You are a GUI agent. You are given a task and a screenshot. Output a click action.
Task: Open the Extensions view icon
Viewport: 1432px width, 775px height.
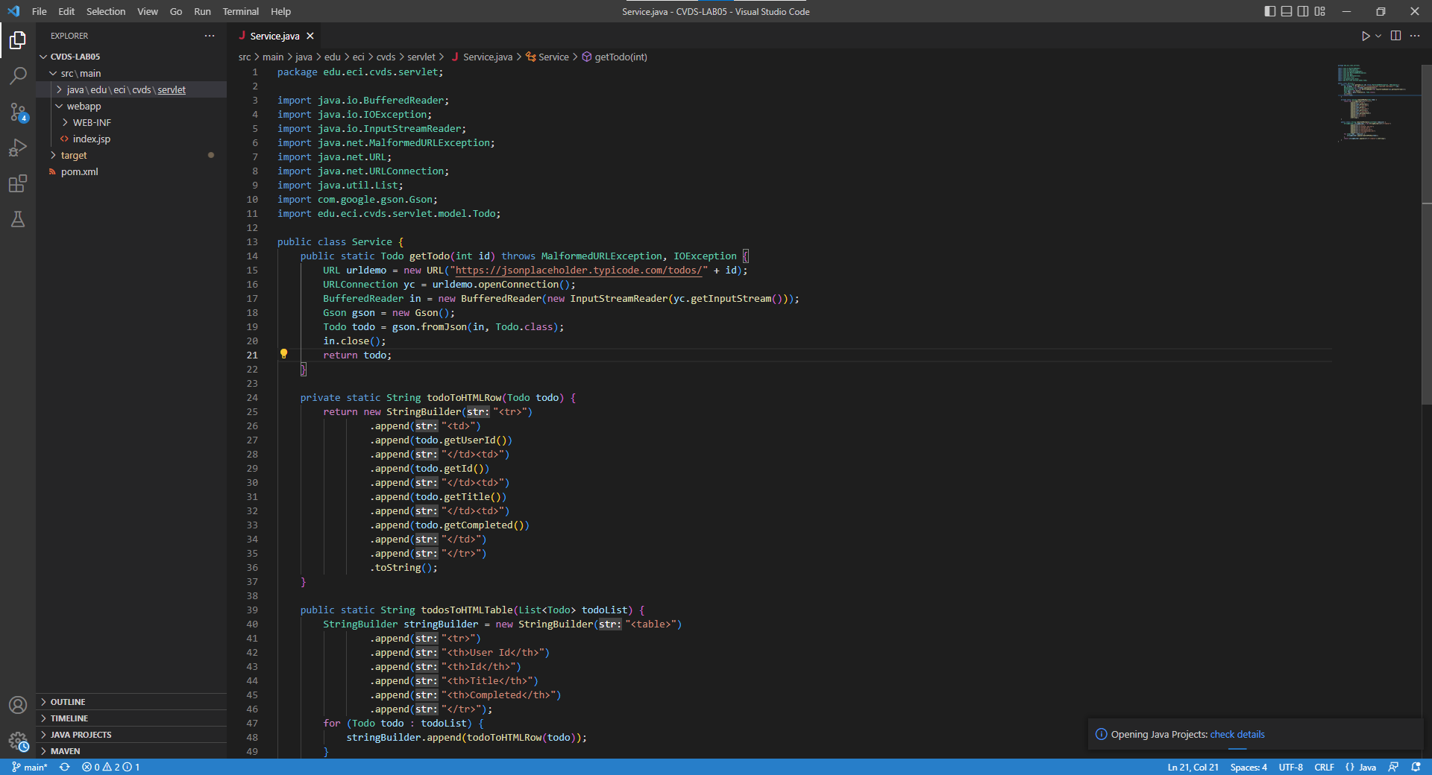18,183
